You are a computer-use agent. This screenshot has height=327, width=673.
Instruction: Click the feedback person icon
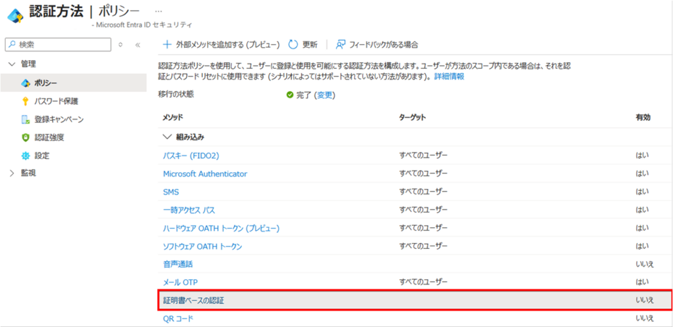pos(340,45)
